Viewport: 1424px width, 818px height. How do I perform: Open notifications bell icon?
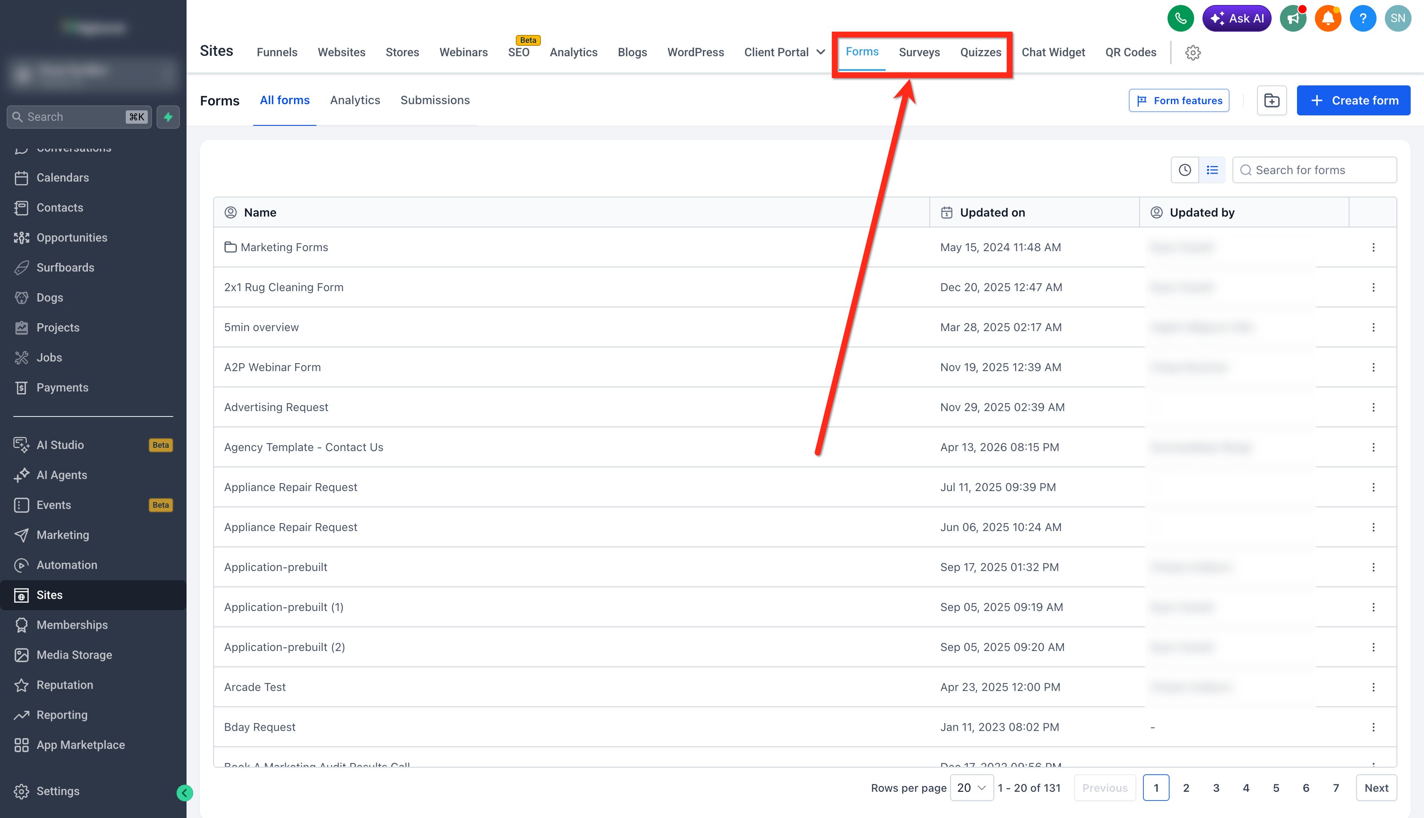tap(1328, 19)
